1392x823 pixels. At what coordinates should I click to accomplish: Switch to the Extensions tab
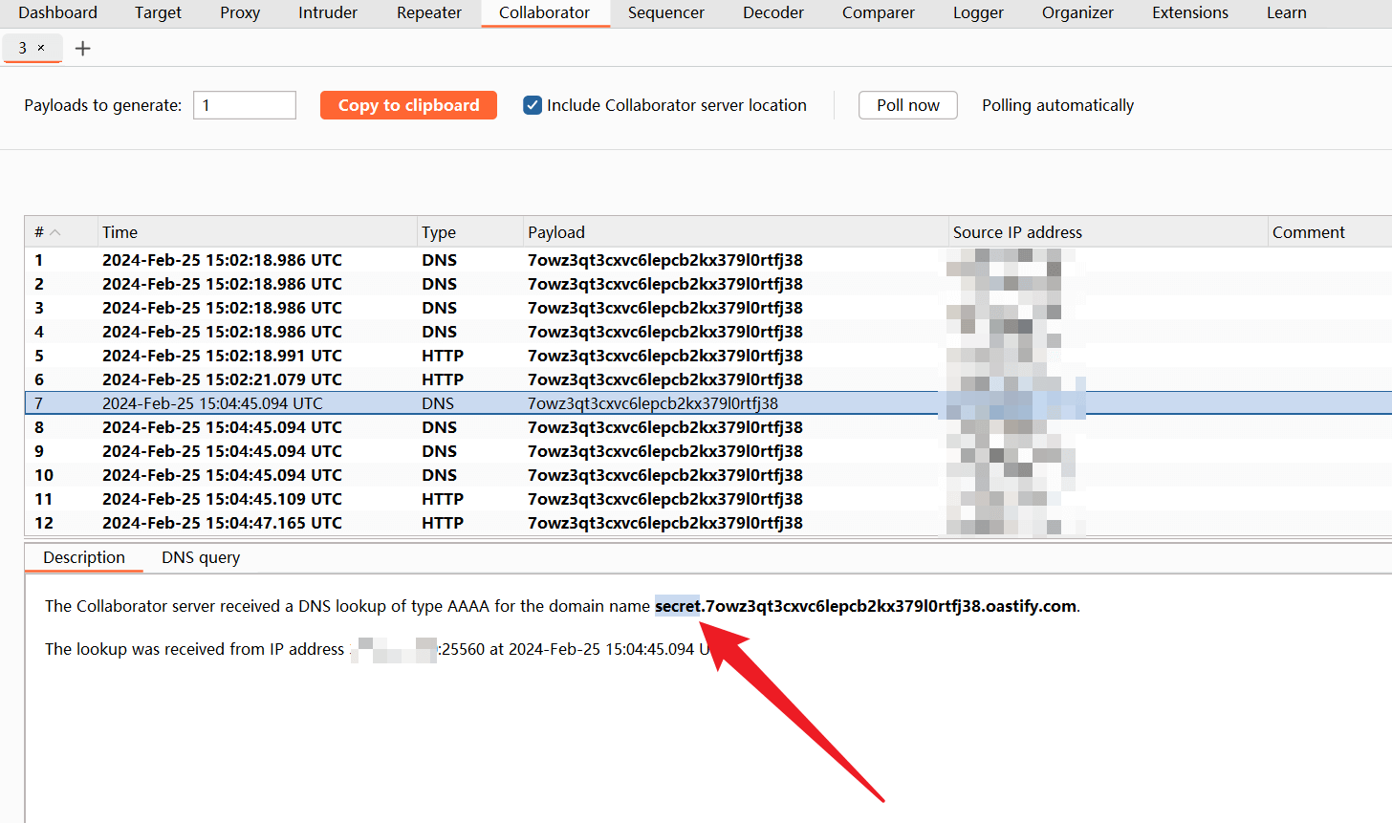click(1190, 12)
